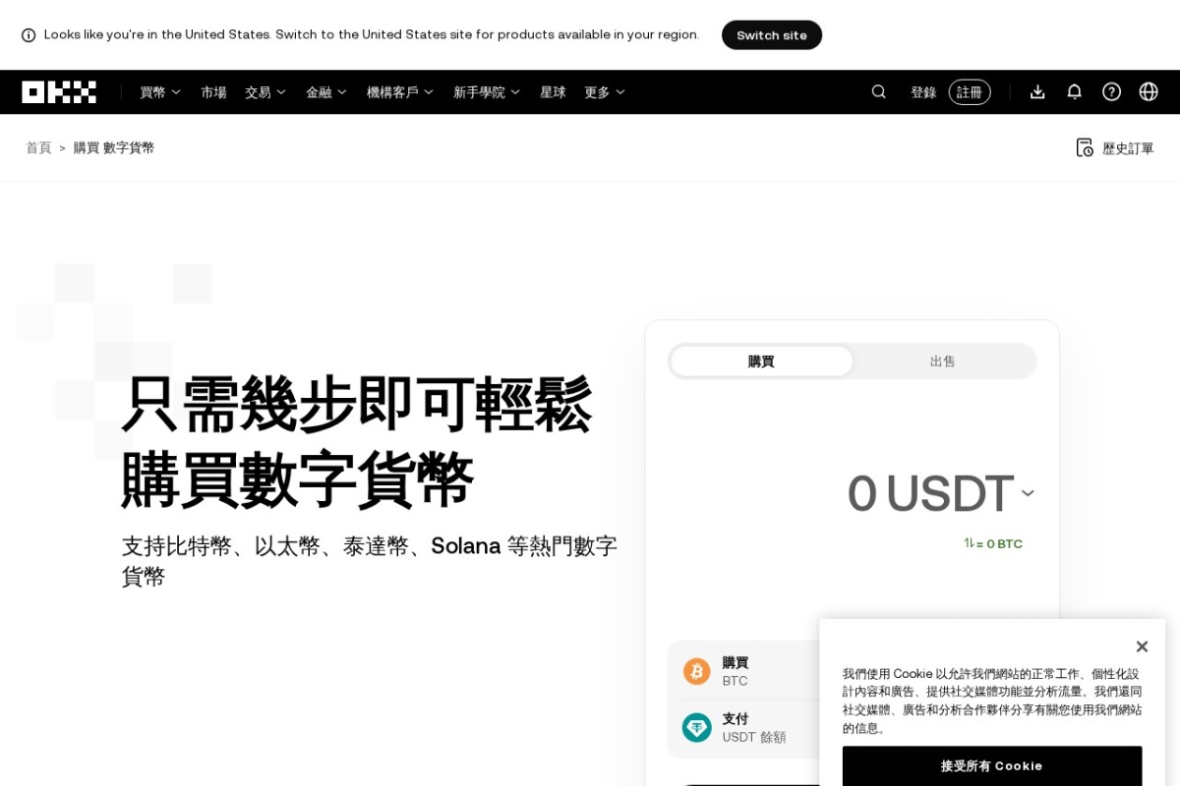Go to 首頁 breadcrumb link
Image resolution: width=1180 pixels, height=786 pixels.
click(38, 147)
